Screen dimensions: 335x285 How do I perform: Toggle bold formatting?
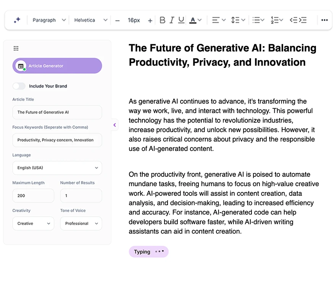point(162,20)
